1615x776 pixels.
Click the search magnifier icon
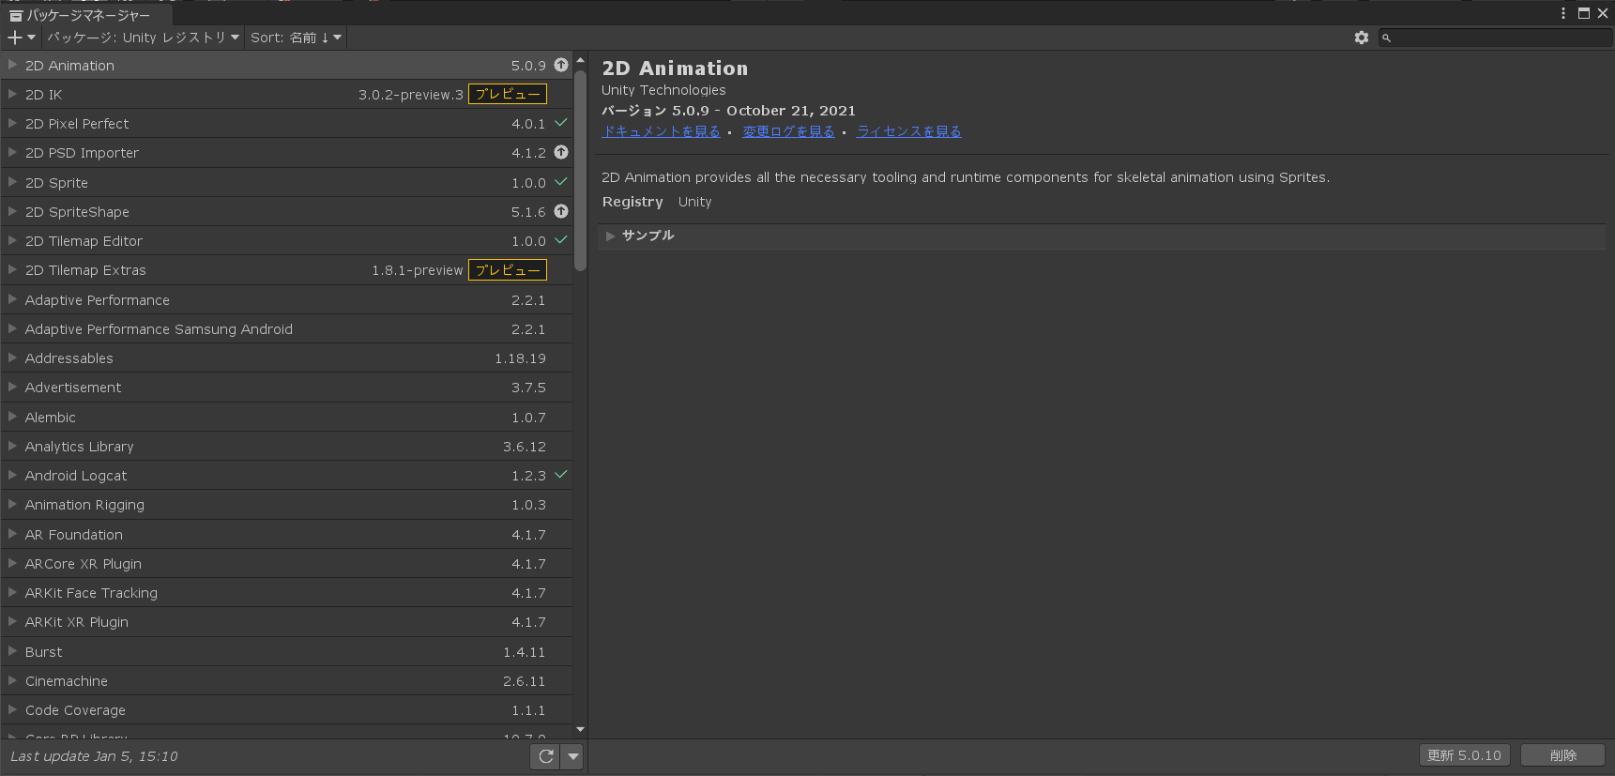point(1386,38)
